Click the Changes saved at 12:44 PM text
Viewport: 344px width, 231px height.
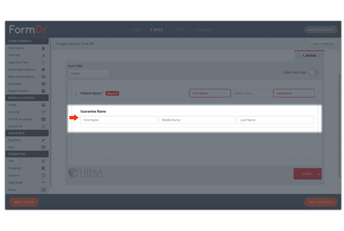click(x=75, y=44)
